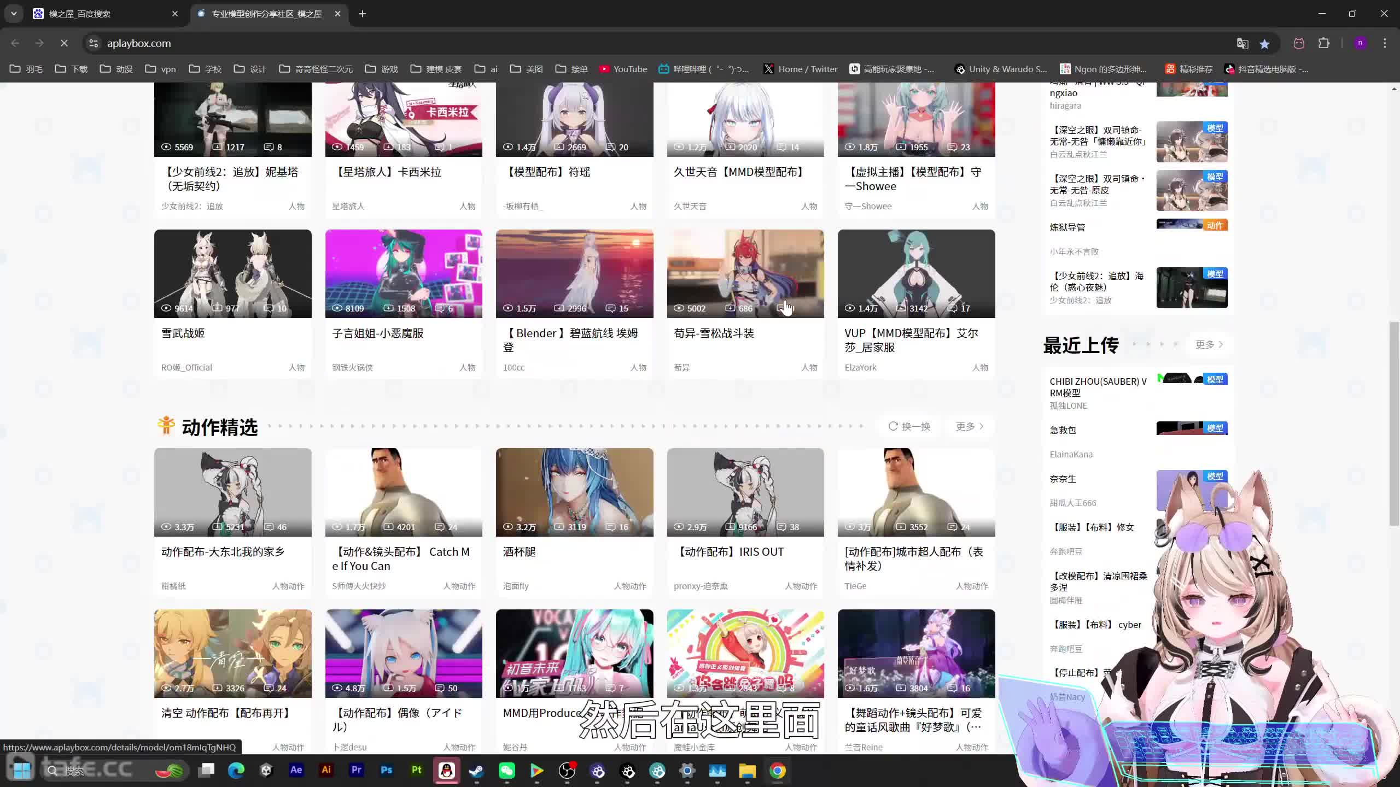Open the 学校 bookmark folder
The image size is (1400, 787).
(x=205, y=69)
